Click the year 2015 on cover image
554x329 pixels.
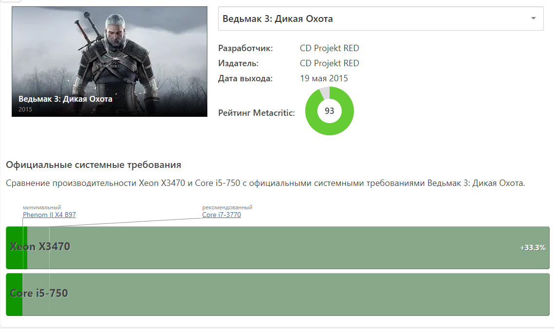pyautogui.click(x=25, y=109)
